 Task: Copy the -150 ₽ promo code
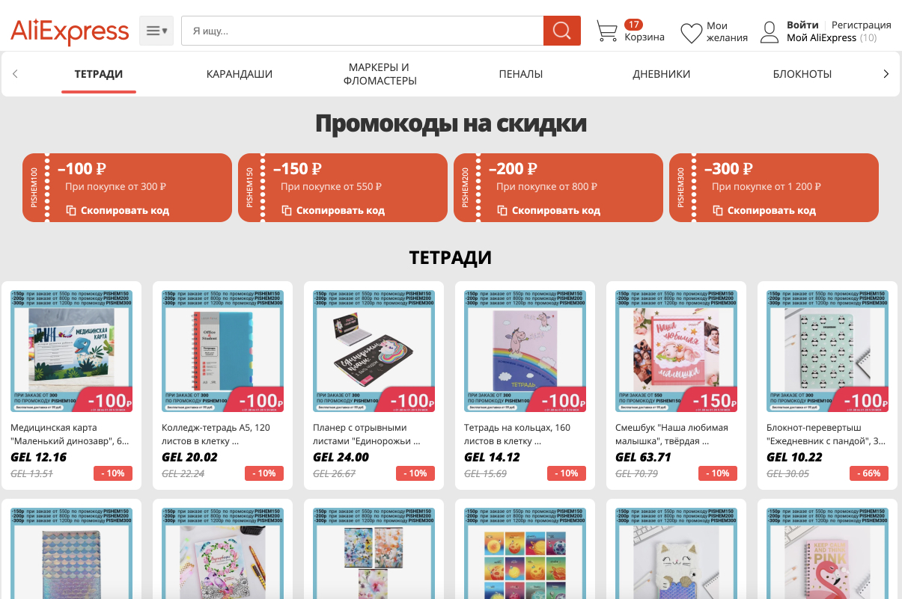(333, 210)
